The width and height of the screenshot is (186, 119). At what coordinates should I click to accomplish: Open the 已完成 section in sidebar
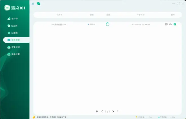point(12,26)
